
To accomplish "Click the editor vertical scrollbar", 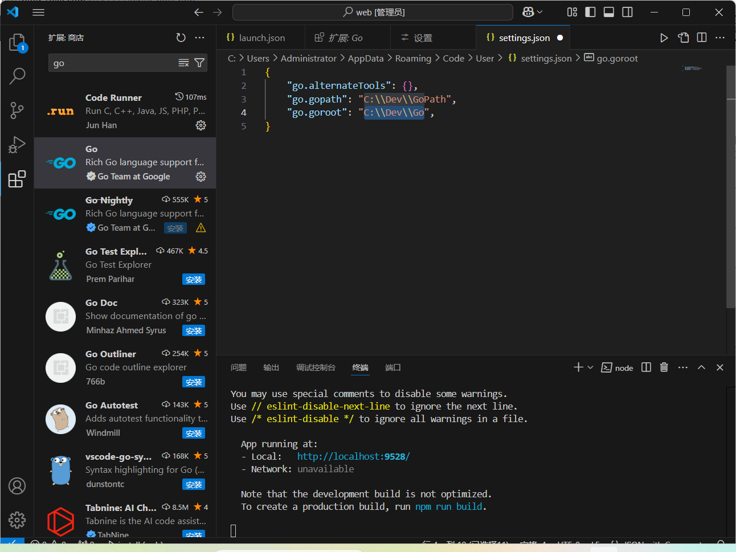I will (x=731, y=188).
